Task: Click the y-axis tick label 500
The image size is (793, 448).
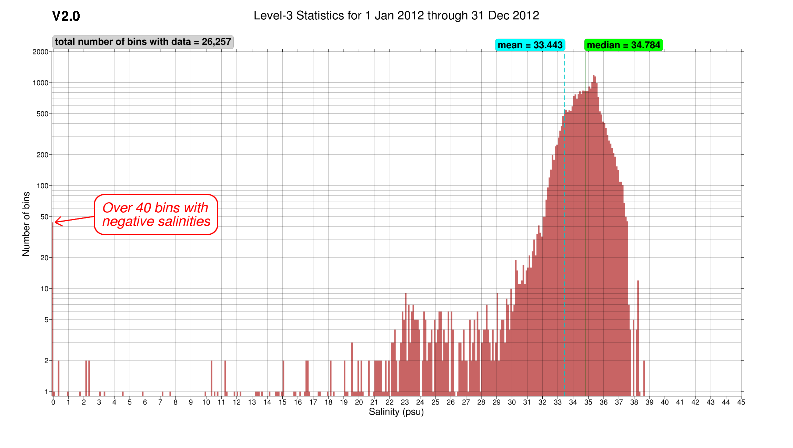Action: point(42,114)
